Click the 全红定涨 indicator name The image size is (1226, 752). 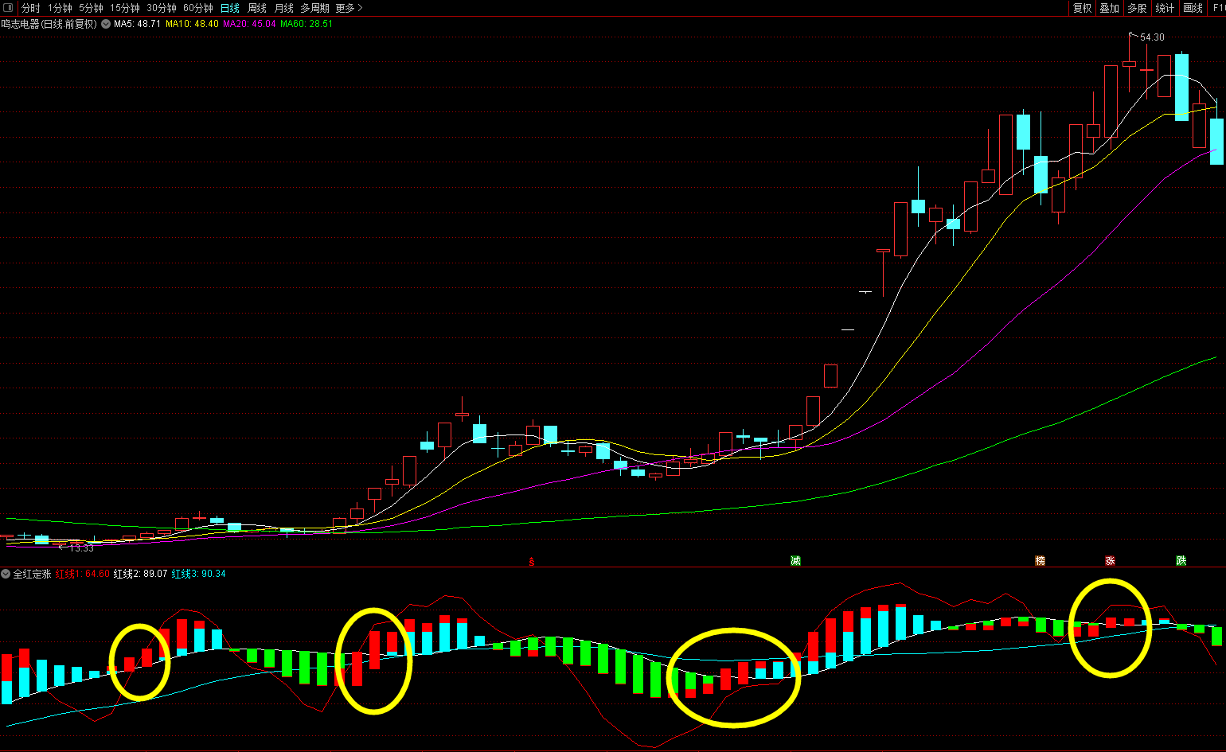point(32,574)
